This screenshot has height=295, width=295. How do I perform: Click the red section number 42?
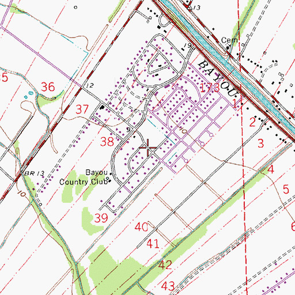click(x=165, y=265)
